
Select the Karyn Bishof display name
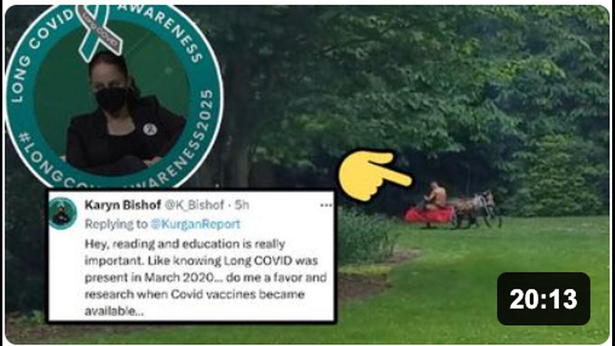123,205
